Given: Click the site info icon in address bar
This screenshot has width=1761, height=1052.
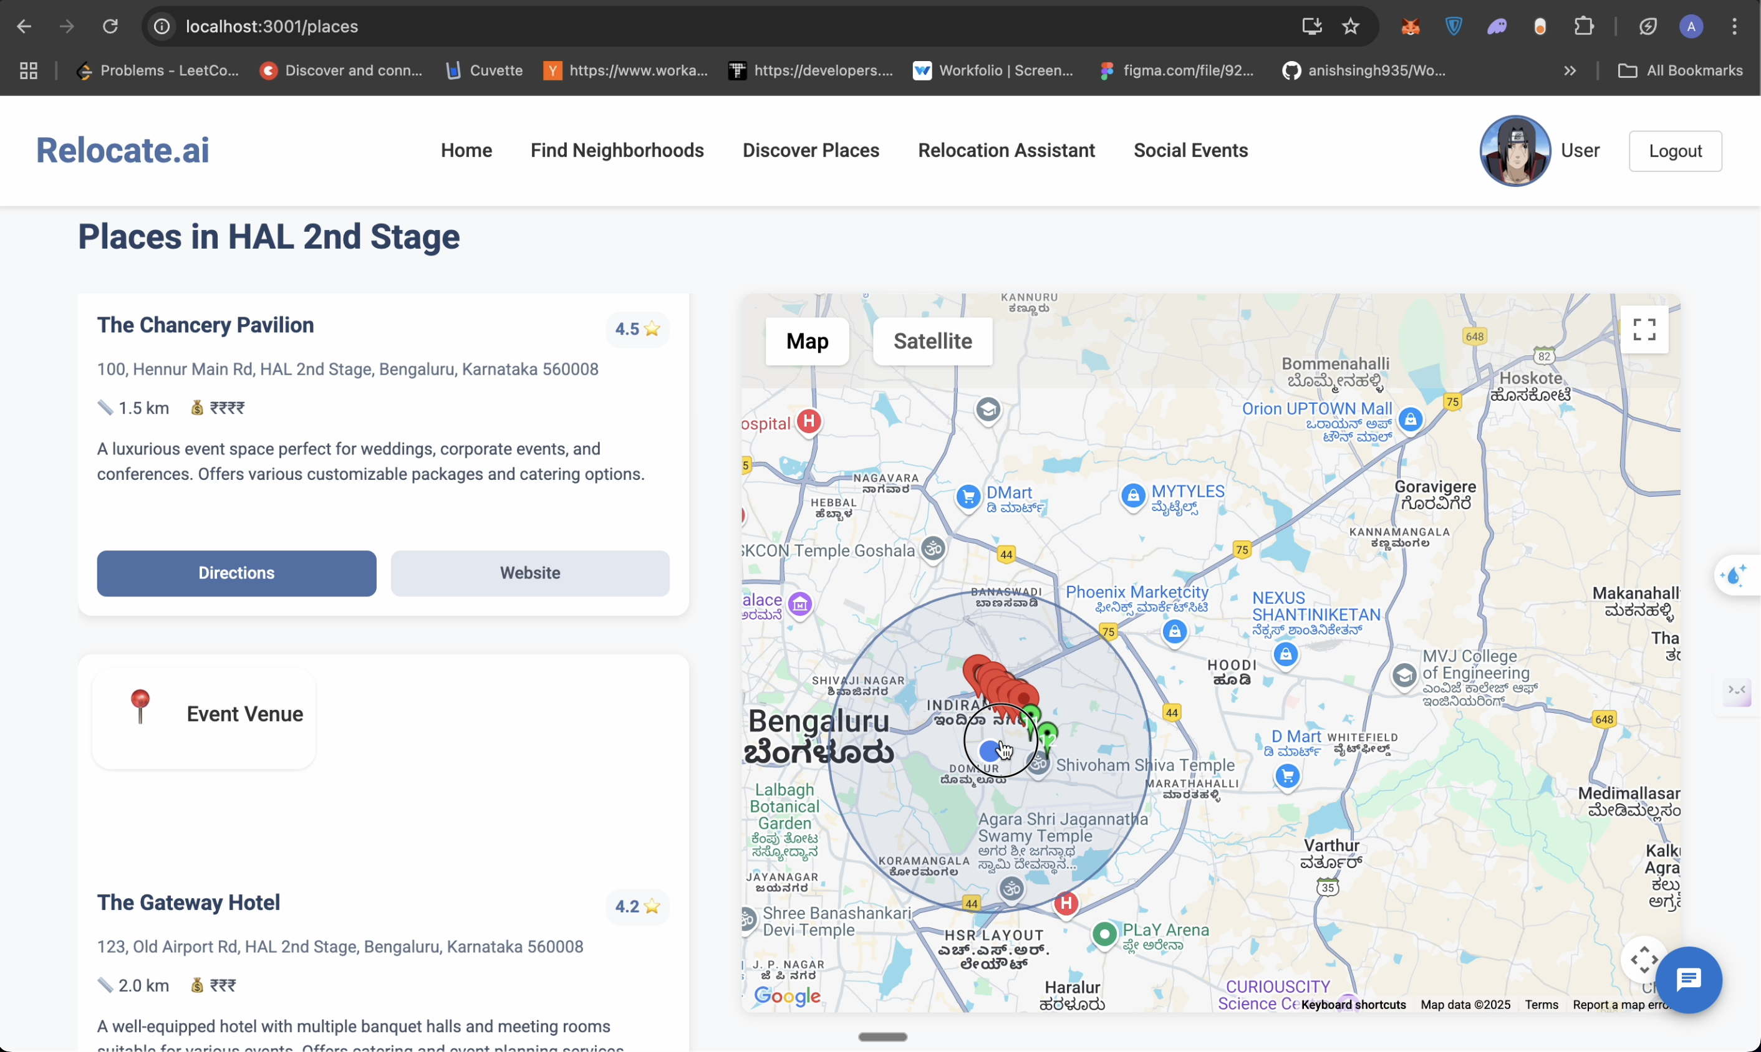Looking at the screenshot, I should tap(162, 26).
